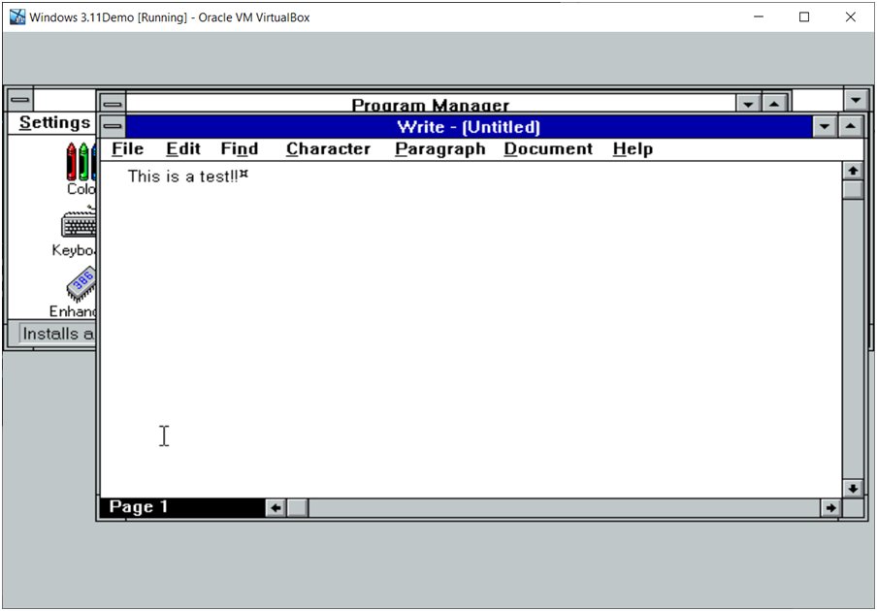The height and width of the screenshot is (611, 877).
Task: Maximize the VirtualBox window
Action: 803,17
